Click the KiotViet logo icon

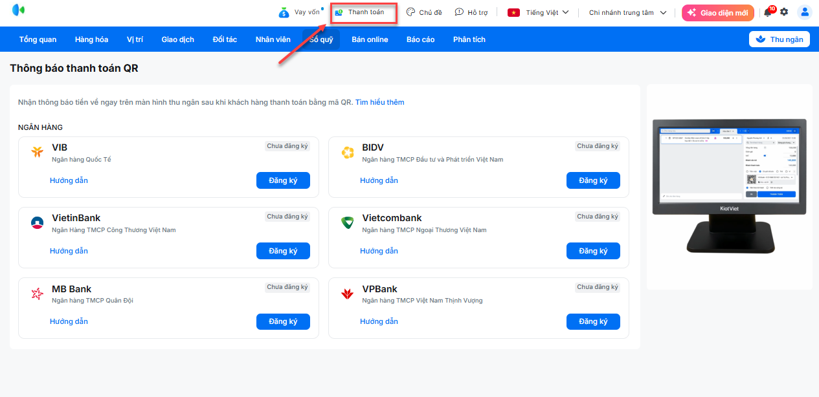(x=18, y=10)
